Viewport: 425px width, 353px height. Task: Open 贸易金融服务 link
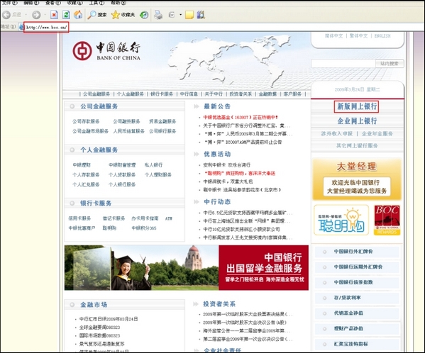162,121
